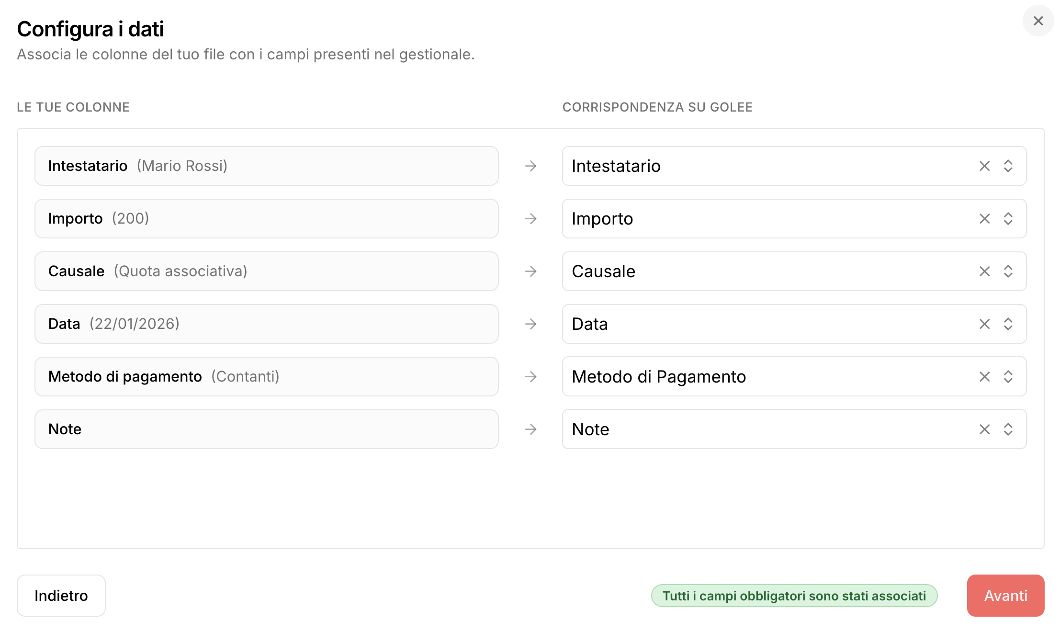
Task: Click the Metodo di pagamento (Contanti) column
Action: tap(266, 377)
